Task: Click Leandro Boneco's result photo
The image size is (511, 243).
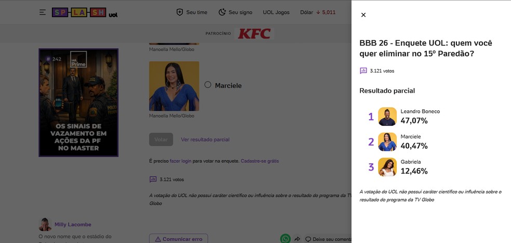Action: click(x=387, y=117)
